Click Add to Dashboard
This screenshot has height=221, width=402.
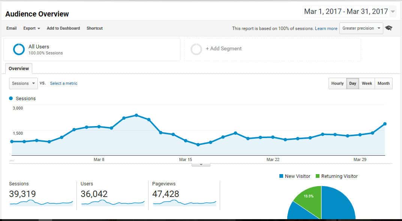pyautogui.click(x=63, y=28)
